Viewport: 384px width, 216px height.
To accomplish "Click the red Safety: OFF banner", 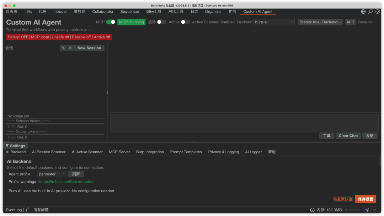I will [x=59, y=37].
